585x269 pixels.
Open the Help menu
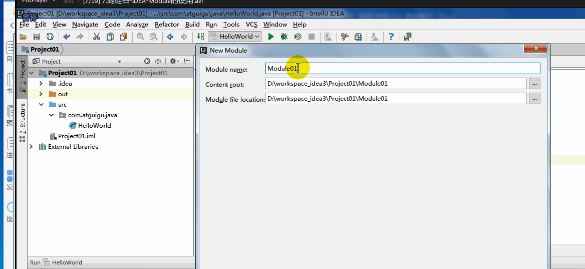pos(300,24)
